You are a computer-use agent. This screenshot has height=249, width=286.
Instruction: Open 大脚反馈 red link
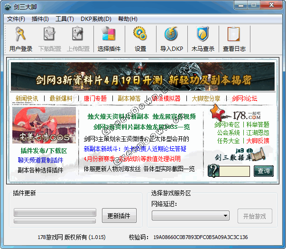click(258, 141)
